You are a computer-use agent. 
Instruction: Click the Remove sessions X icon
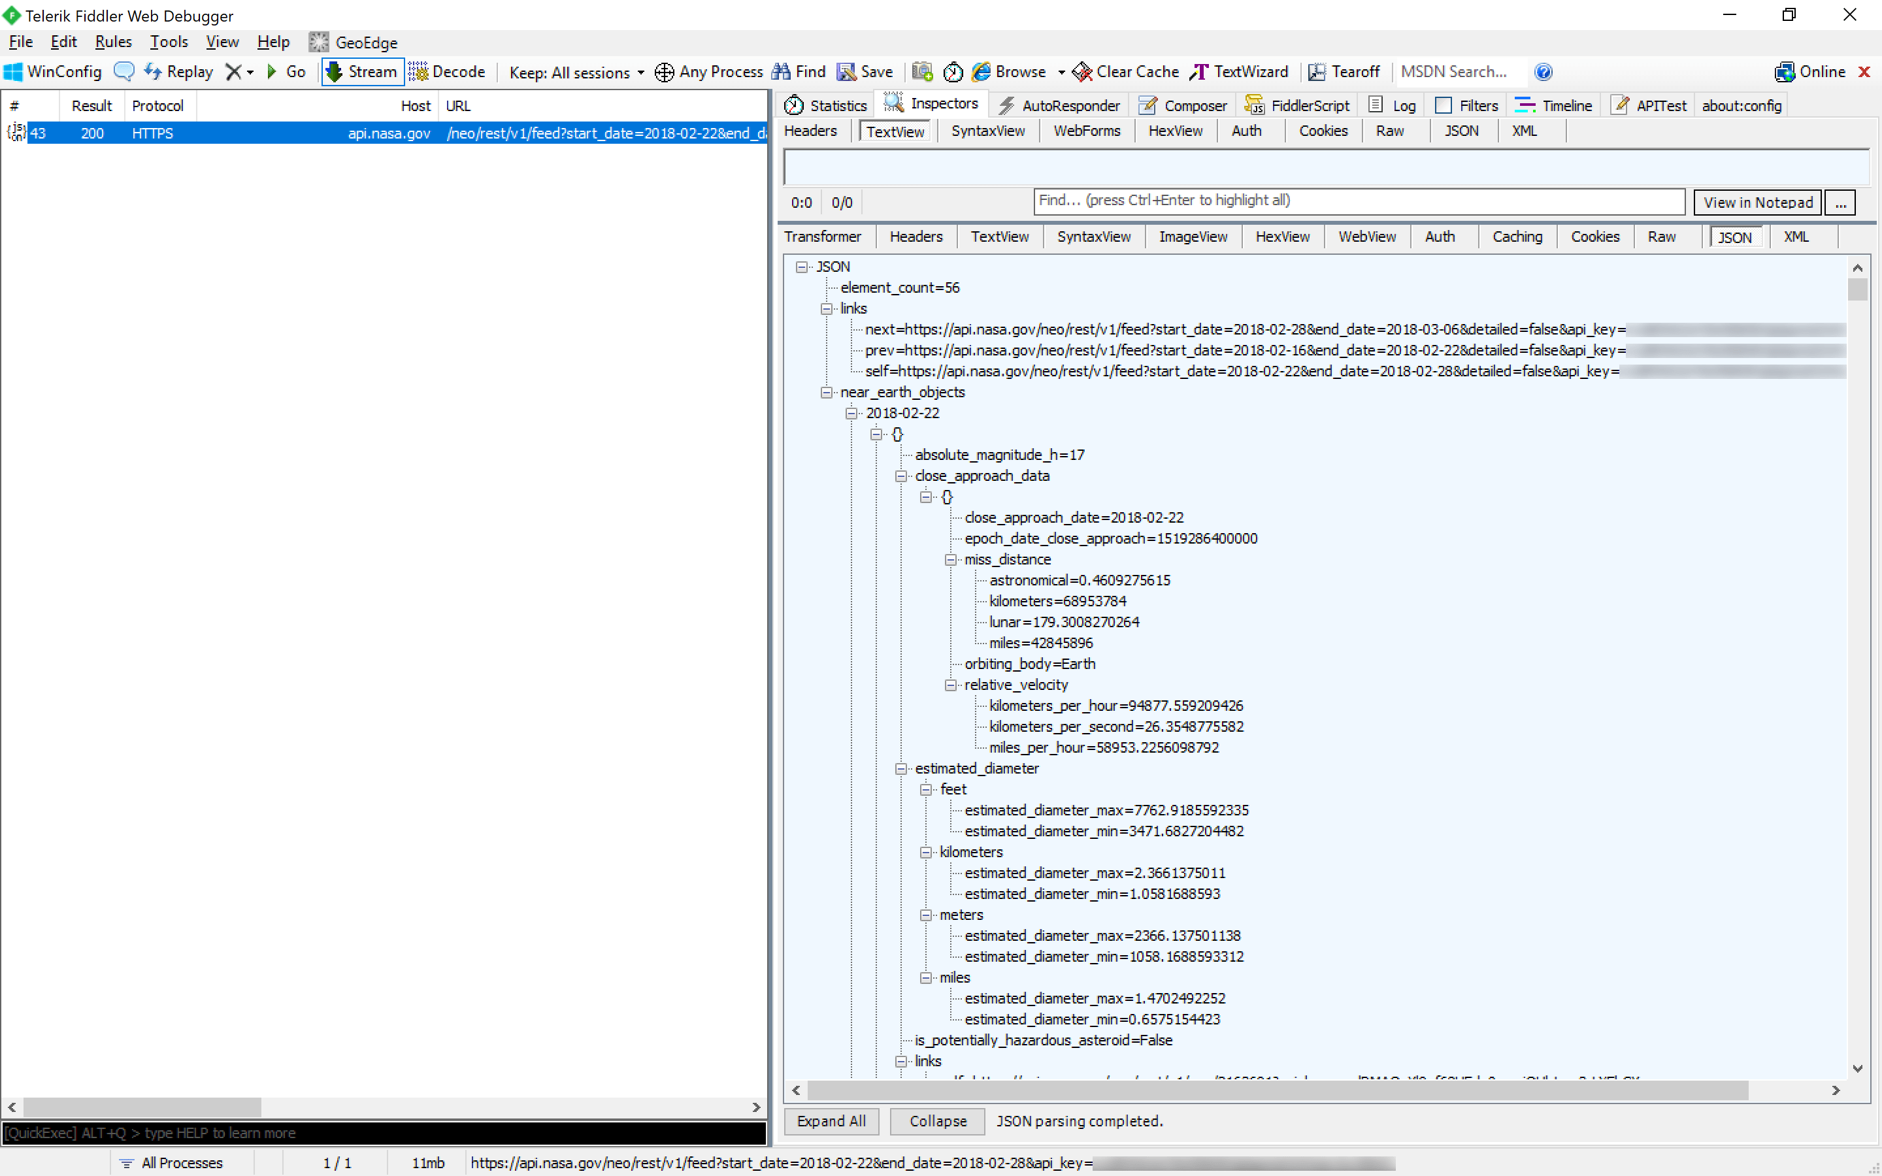233,72
